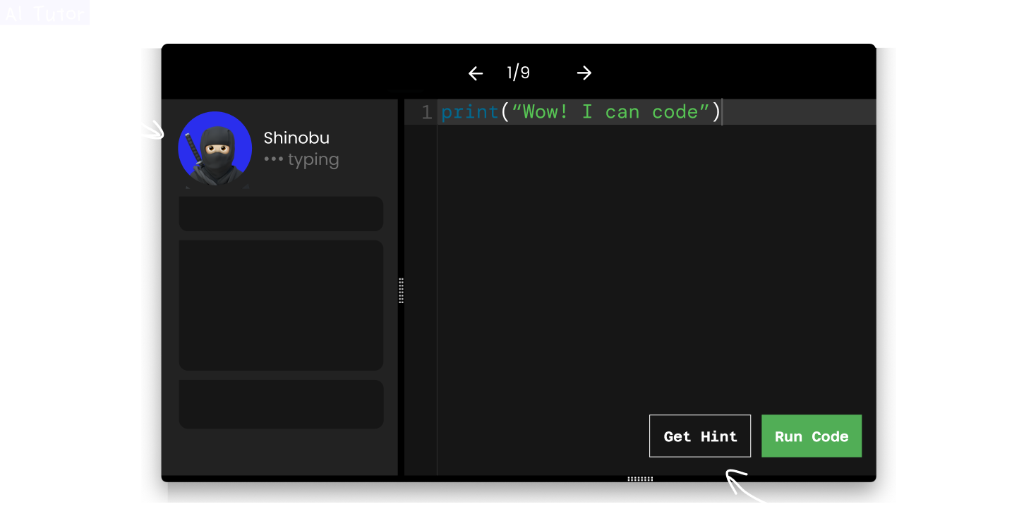Go to previous lesson with left arrow

pos(476,73)
